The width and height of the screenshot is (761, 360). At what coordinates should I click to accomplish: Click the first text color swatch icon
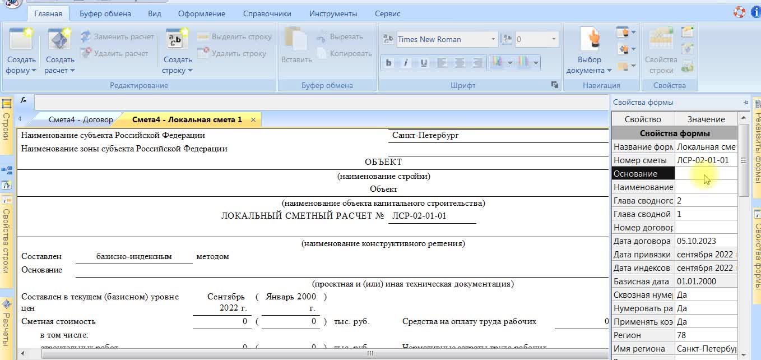coord(496,62)
